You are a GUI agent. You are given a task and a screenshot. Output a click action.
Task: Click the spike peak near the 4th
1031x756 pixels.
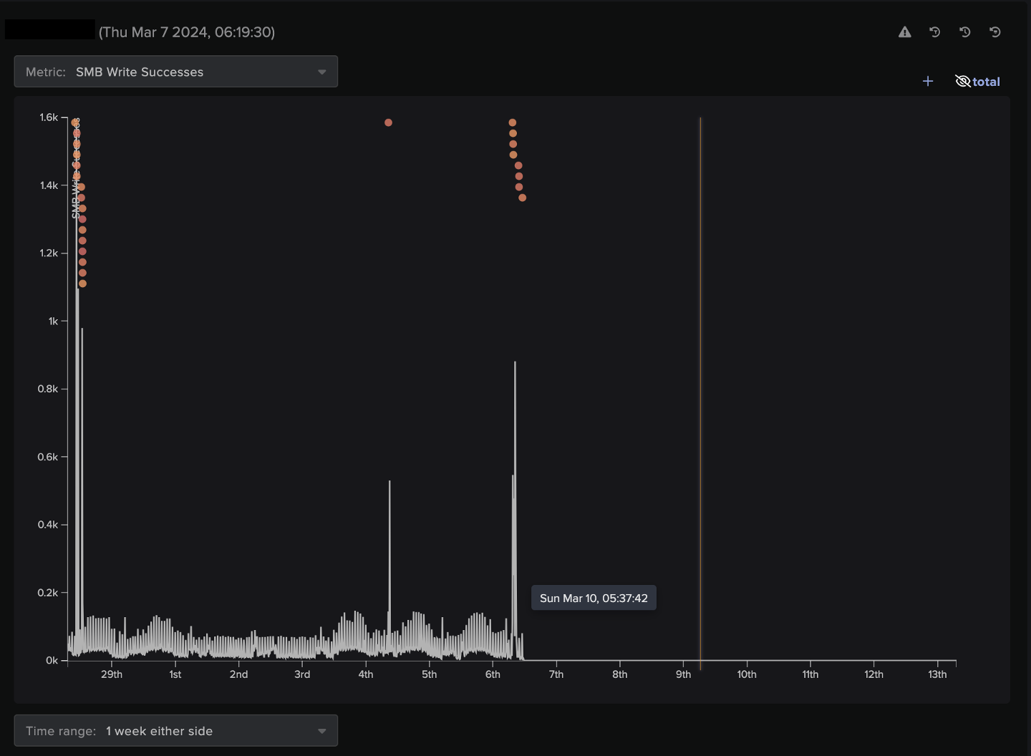tap(389, 482)
